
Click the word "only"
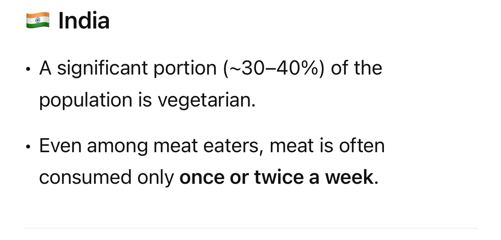[155, 178]
